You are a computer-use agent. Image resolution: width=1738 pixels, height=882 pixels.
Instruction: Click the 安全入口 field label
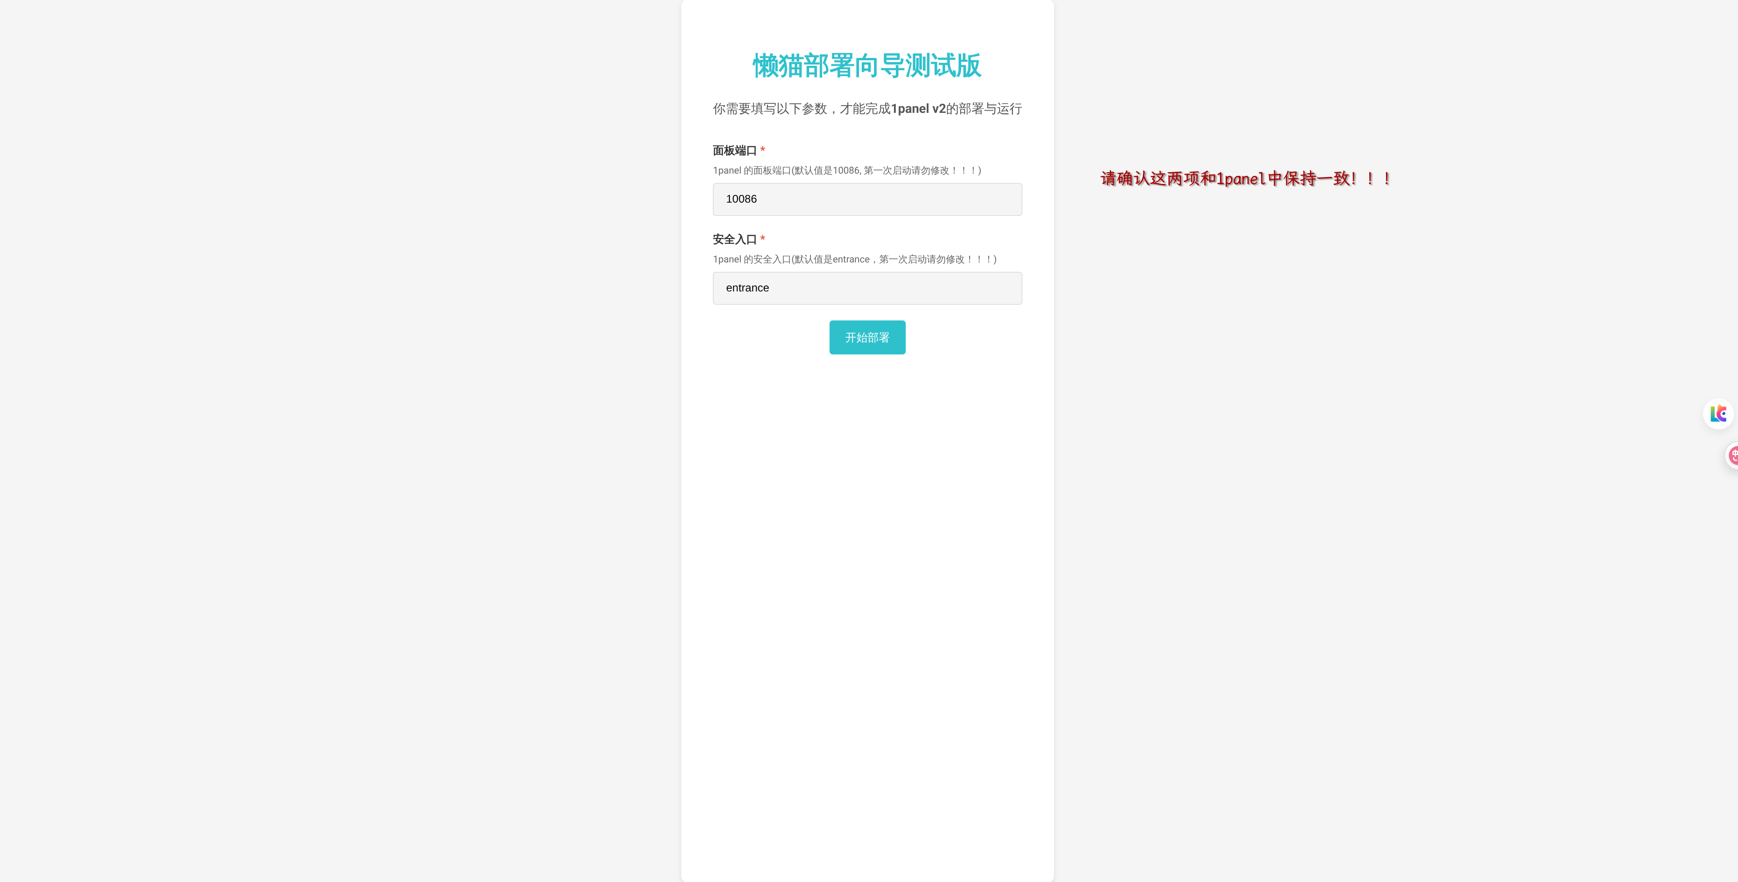734,239
